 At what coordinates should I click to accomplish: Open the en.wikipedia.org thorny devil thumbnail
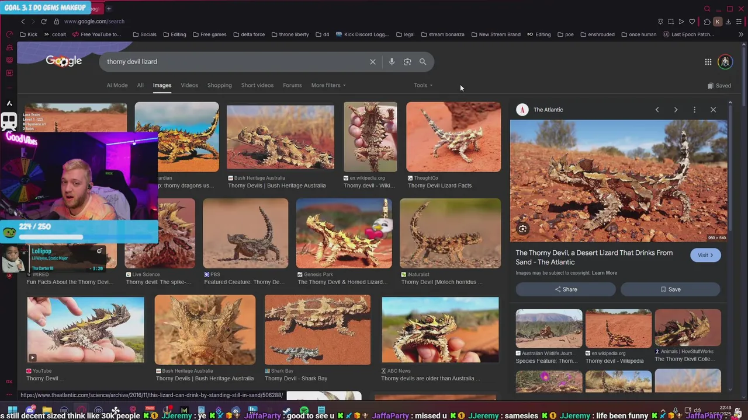tap(370, 137)
